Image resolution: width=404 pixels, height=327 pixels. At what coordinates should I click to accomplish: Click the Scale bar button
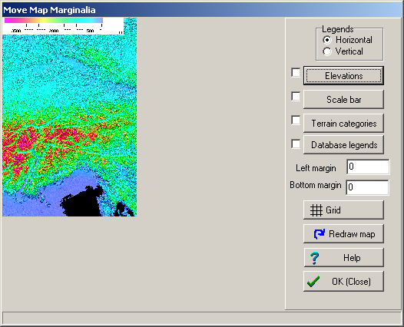(344, 99)
